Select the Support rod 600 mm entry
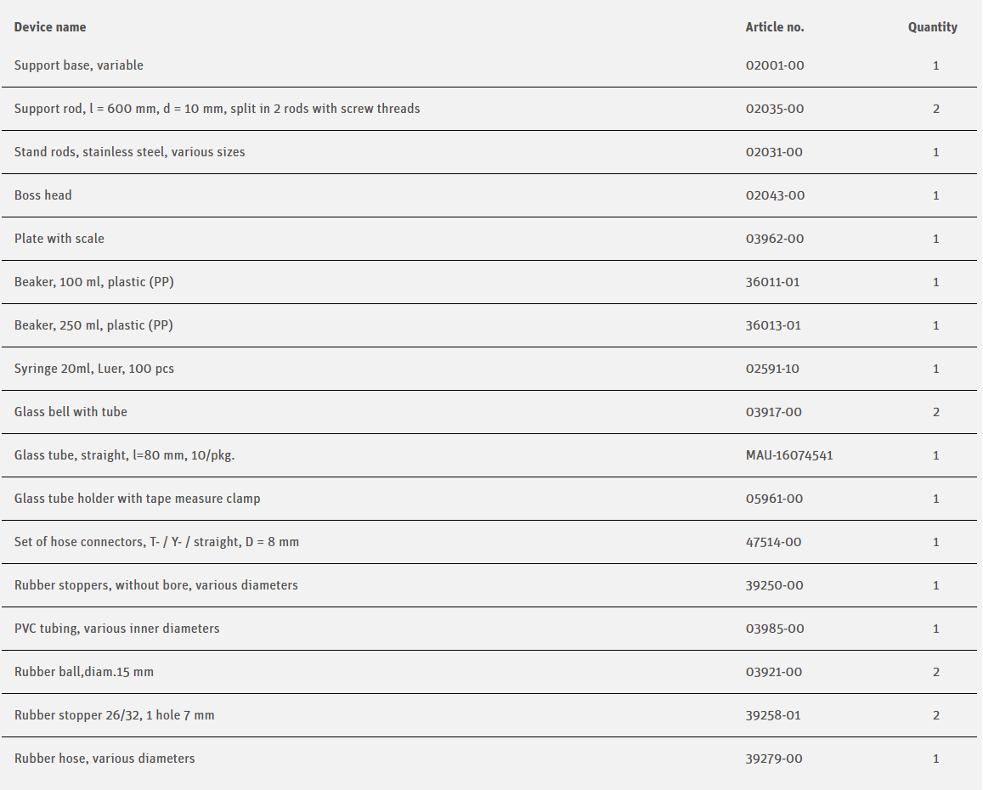983x790 pixels. [217, 109]
